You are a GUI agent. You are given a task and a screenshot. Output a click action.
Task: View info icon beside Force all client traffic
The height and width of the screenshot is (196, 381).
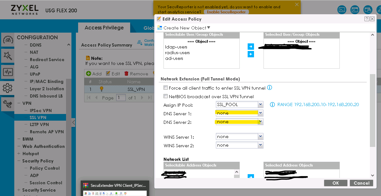coord(270,88)
